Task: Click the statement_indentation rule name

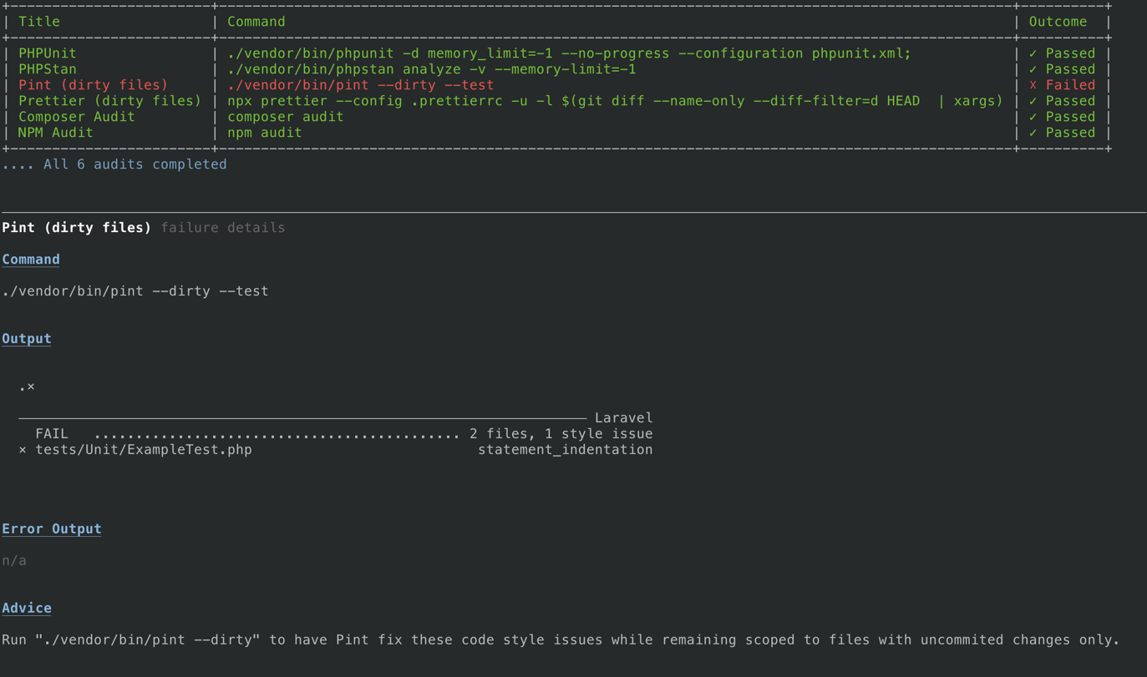Action: click(565, 450)
